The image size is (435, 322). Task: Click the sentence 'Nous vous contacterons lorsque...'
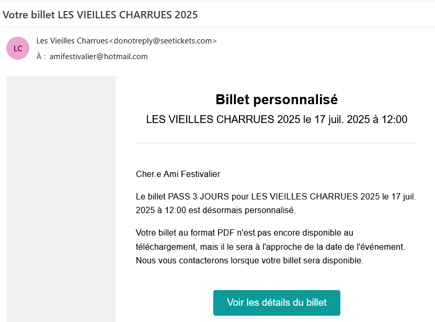[x=249, y=261]
